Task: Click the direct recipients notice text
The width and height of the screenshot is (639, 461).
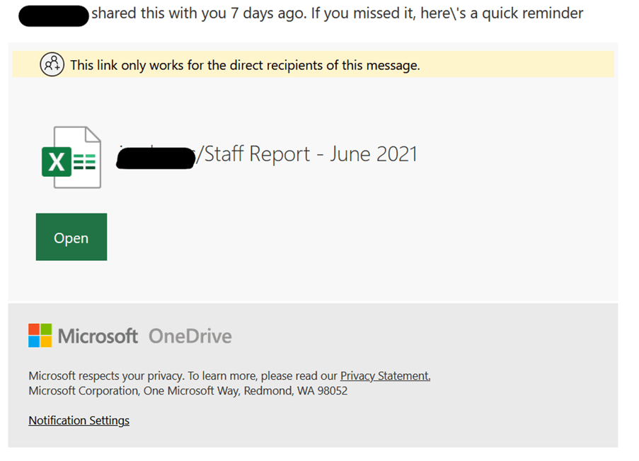Action: (x=245, y=66)
